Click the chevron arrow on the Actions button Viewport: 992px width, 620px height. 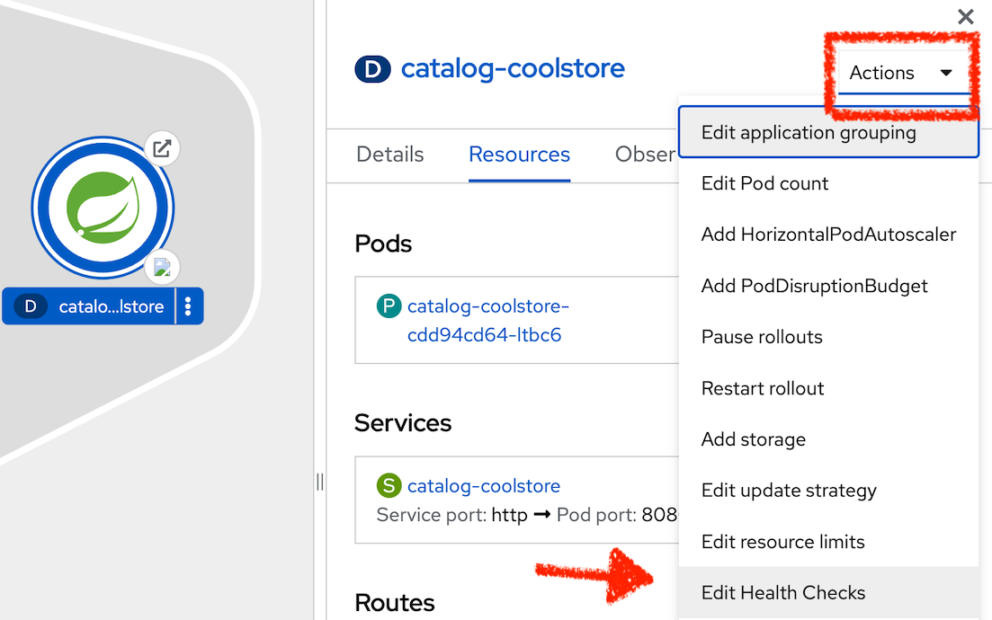(947, 73)
